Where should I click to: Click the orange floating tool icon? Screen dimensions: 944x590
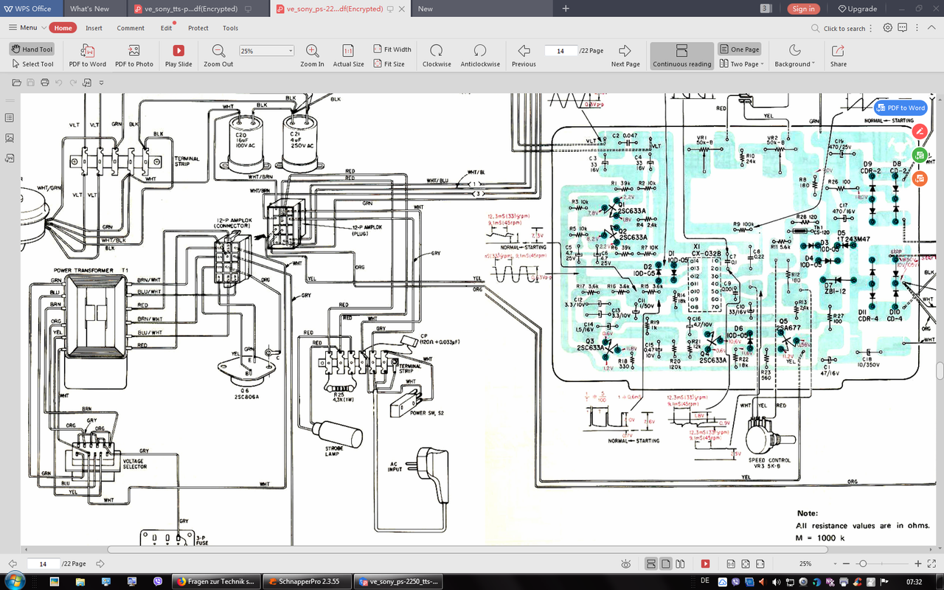pos(919,178)
